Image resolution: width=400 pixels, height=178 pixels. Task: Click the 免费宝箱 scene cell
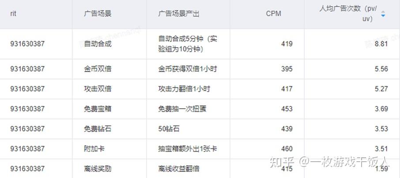coord(98,109)
